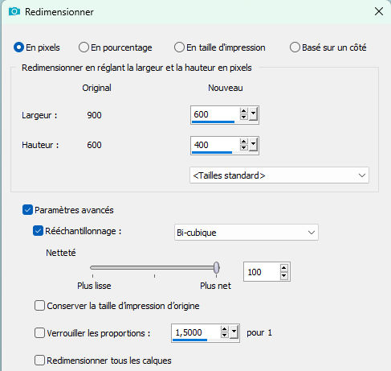Disable the Rééchantillonnage checkbox
Viewport: 391px width, 371px height.
coord(38,231)
